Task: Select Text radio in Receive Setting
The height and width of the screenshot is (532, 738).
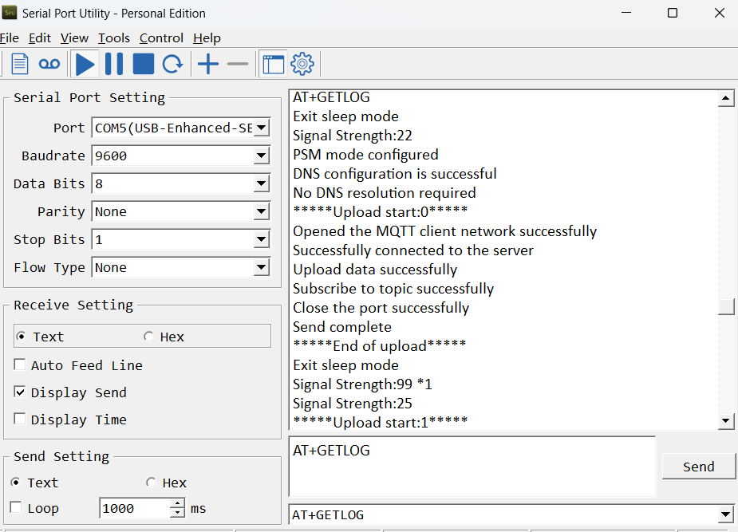Action: (x=22, y=337)
